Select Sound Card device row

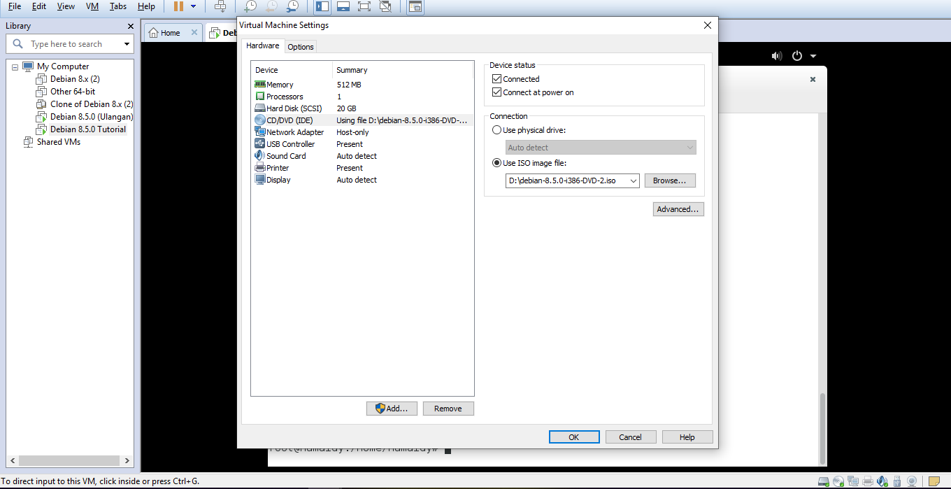pyautogui.click(x=362, y=156)
